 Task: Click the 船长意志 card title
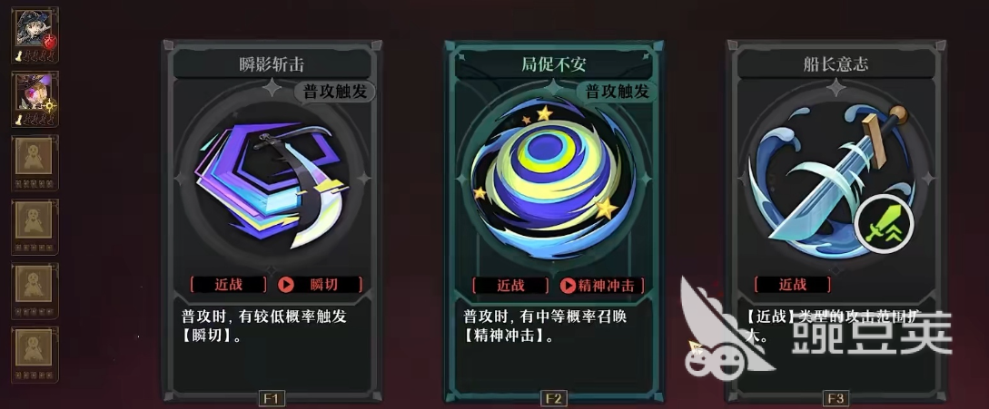(836, 64)
